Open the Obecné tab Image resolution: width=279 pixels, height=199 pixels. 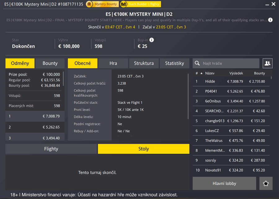(x=82, y=63)
